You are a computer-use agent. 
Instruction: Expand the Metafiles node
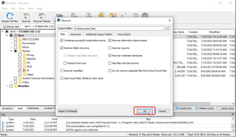7,86
